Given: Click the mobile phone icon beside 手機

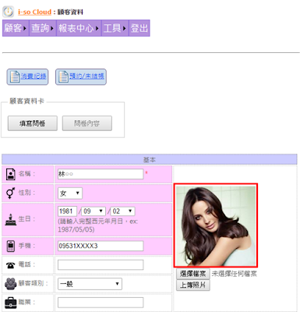Looking at the screenshot, I should pos(11,246).
